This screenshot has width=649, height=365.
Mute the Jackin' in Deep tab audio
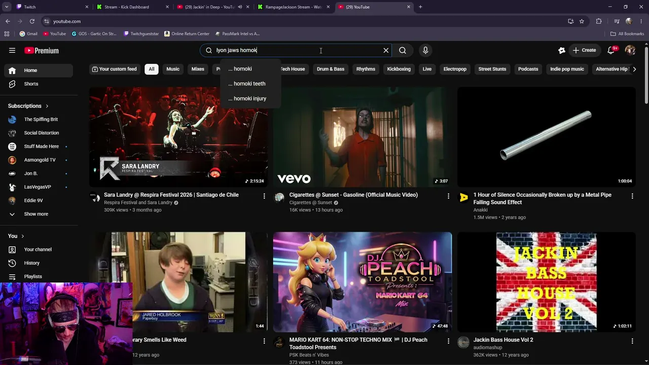pyautogui.click(x=240, y=7)
